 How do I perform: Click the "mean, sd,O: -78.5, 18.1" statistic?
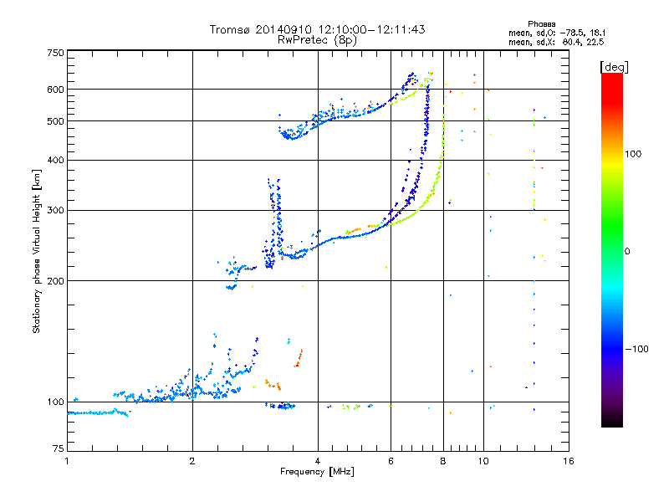click(x=557, y=33)
